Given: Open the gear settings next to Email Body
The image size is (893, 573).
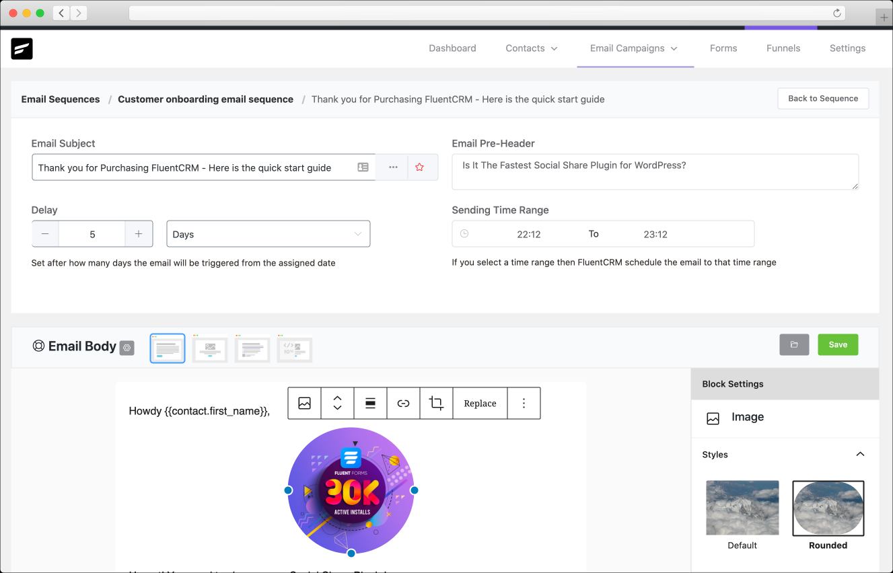Looking at the screenshot, I should click(127, 348).
